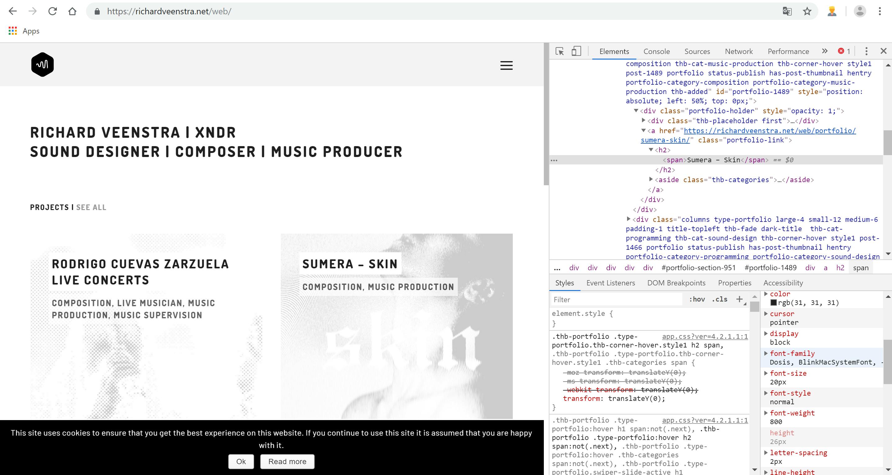Click the new style rule plus icon
Viewport: 892px width, 475px height.
click(739, 299)
